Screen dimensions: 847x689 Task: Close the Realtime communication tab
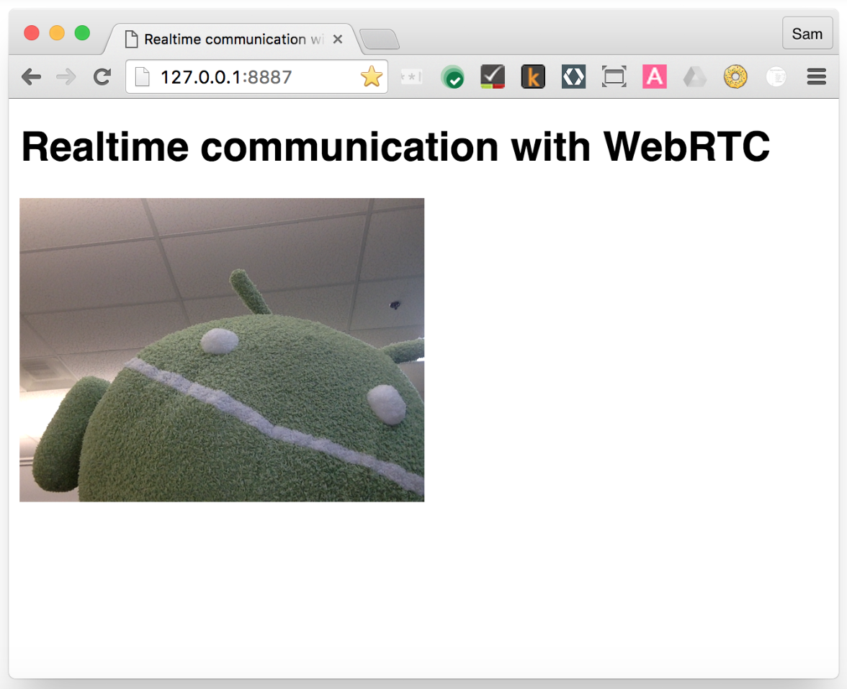click(337, 40)
